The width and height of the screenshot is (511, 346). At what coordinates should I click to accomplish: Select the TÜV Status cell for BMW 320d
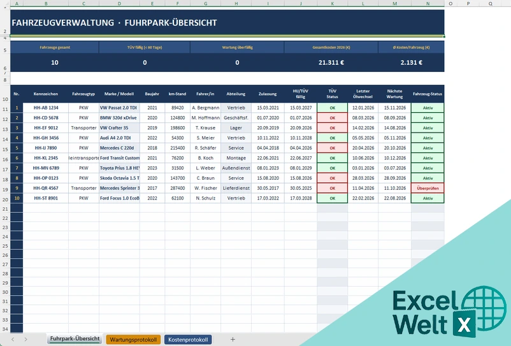(x=332, y=118)
